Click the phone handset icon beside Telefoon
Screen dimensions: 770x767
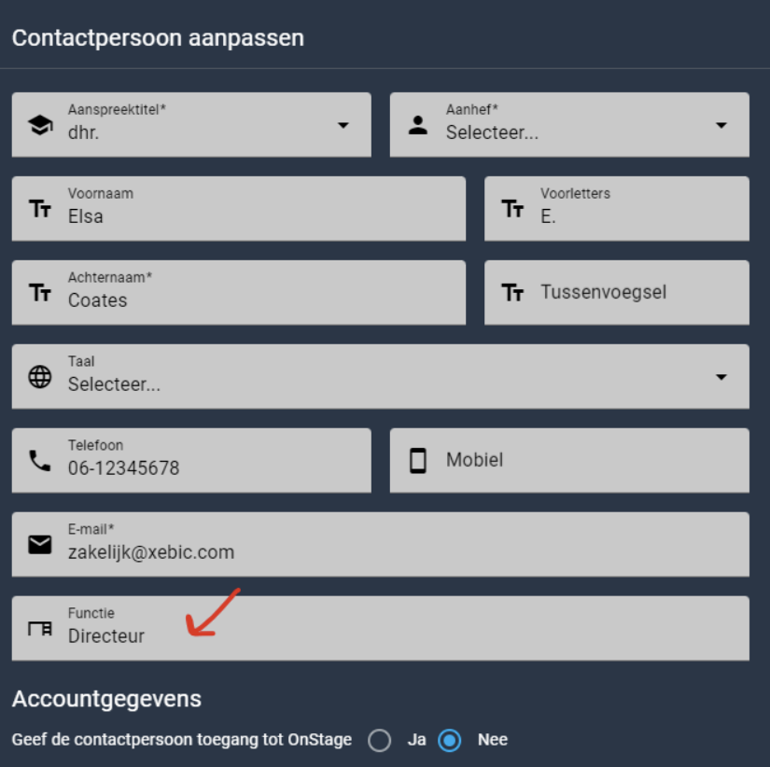tap(40, 461)
